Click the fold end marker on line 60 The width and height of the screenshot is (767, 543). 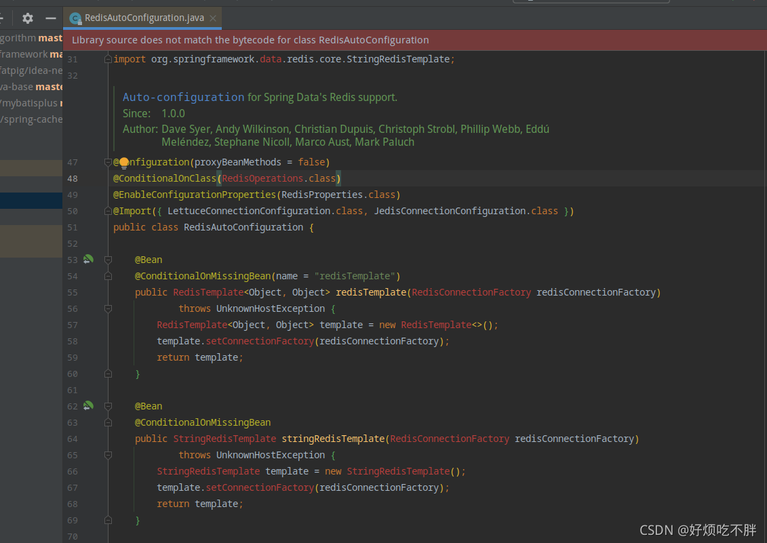point(108,374)
